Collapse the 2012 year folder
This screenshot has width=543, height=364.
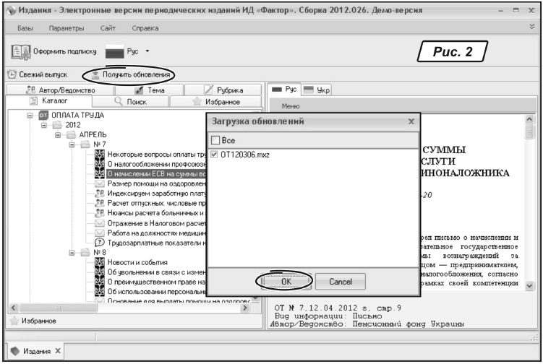44,125
